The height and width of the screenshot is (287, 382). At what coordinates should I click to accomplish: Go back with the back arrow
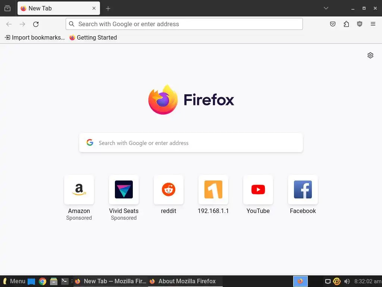[9, 24]
